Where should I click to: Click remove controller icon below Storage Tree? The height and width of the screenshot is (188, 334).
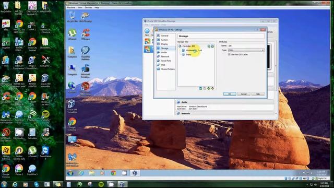205,88
